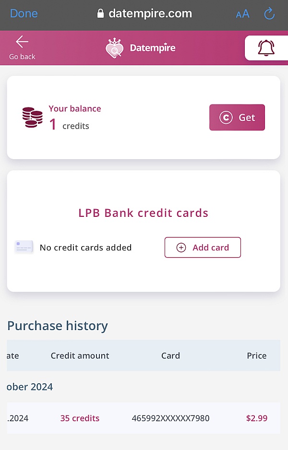Select the Add card button
The width and height of the screenshot is (288, 450).
pyautogui.click(x=203, y=248)
